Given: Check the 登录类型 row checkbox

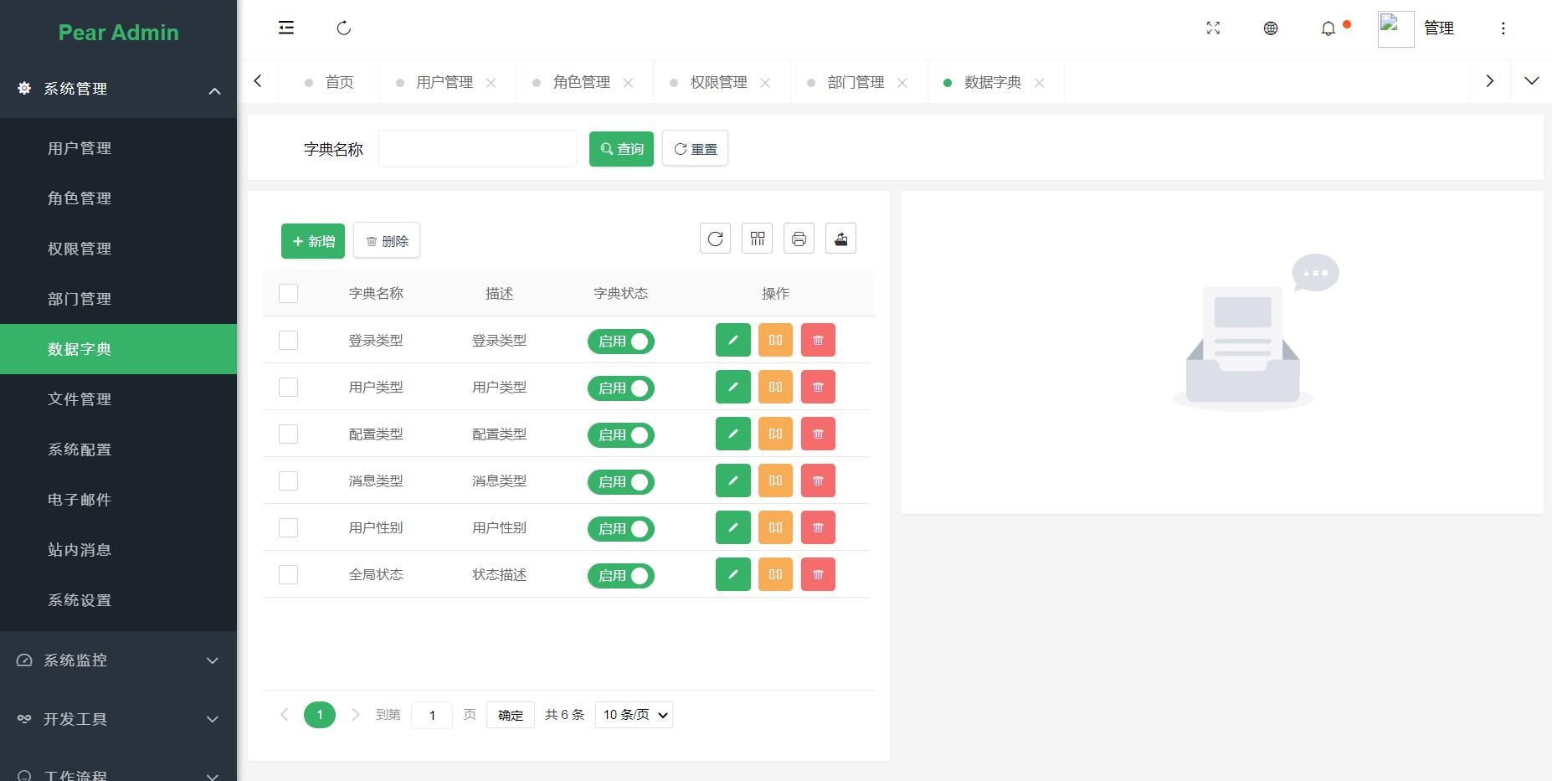Looking at the screenshot, I should click(288, 340).
